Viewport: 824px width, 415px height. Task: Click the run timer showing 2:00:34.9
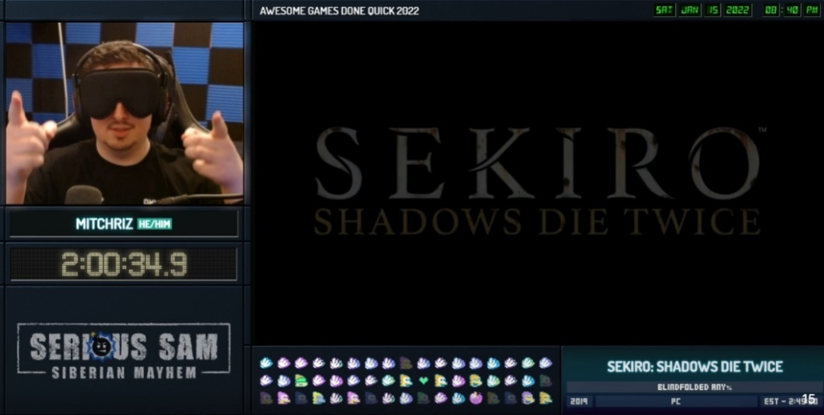coord(124,265)
